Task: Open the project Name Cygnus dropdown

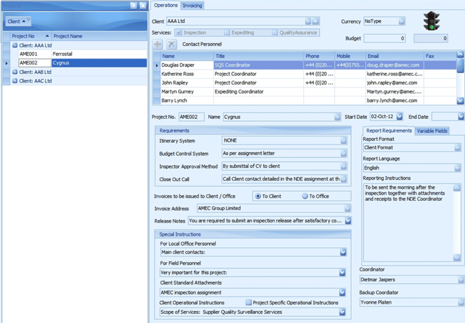Action: coord(337,117)
